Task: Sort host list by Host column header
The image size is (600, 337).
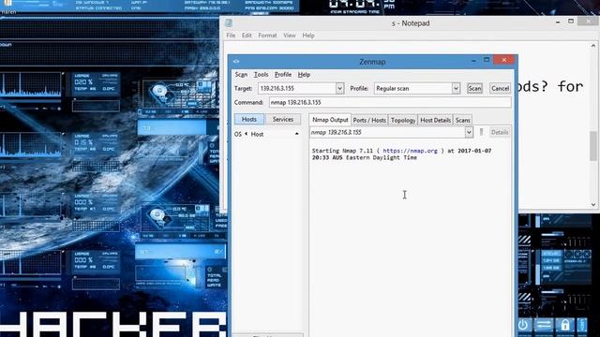Action: click(x=257, y=134)
